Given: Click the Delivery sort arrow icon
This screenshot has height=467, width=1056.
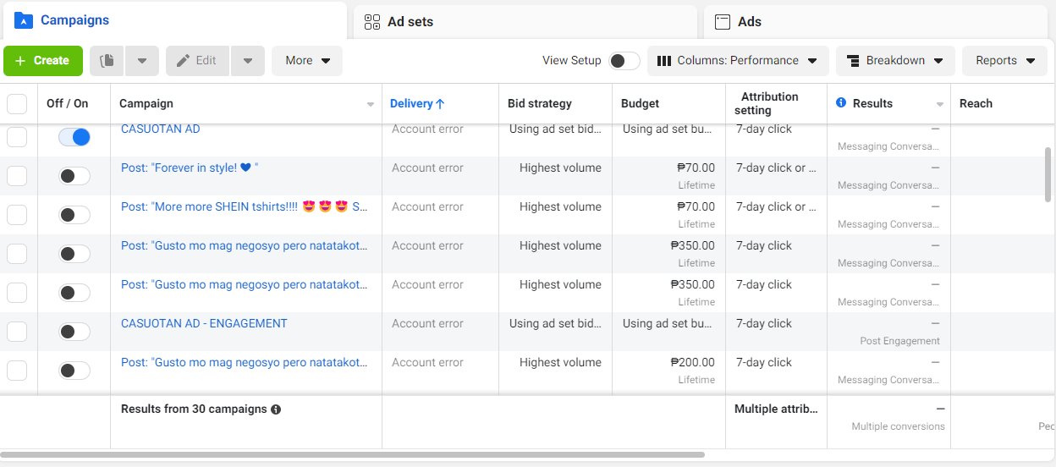Looking at the screenshot, I should coord(440,104).
